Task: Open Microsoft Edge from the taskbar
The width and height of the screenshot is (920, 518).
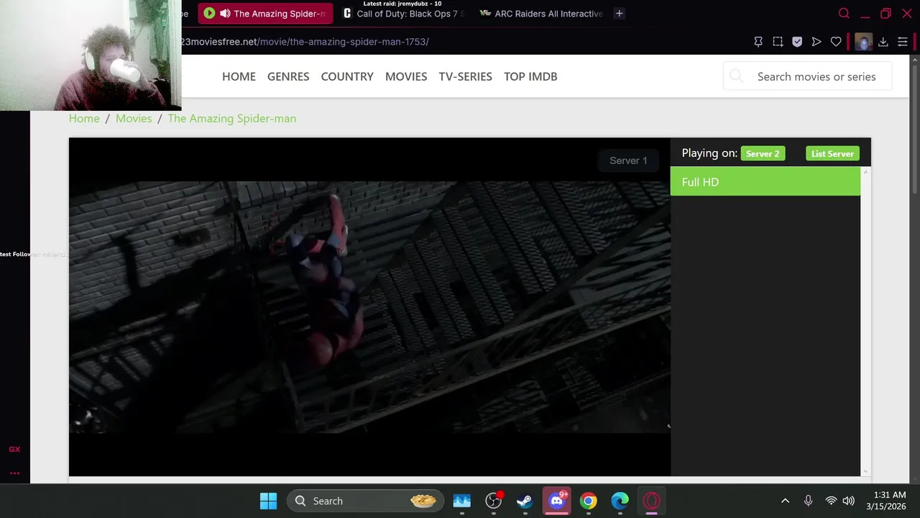Action: [620, 501]
